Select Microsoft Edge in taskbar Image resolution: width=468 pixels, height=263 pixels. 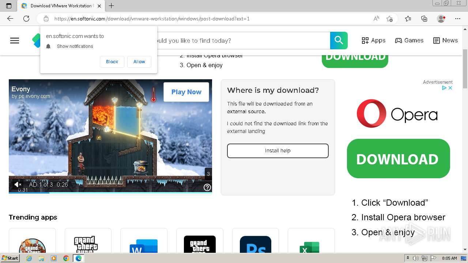click(79, 258)
